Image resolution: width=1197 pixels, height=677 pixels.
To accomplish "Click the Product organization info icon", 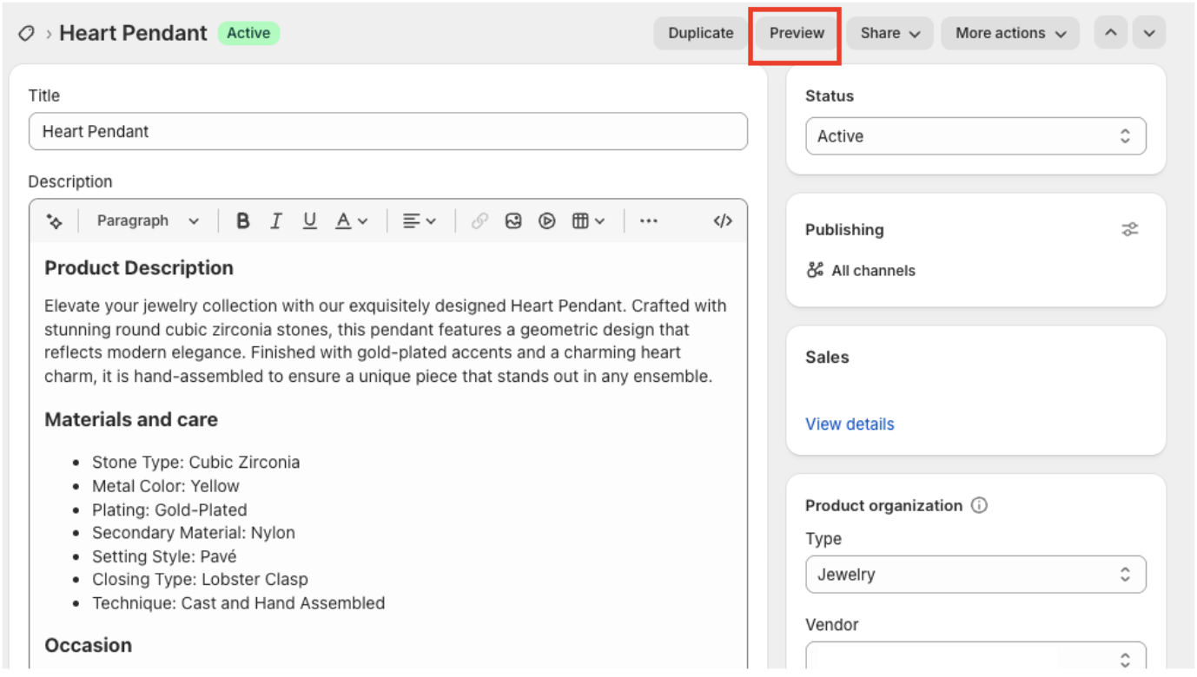I will coord(979,505).
